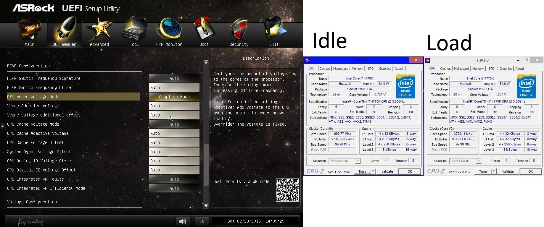Click Vcore Adaptive Voltage Auto field
Screen dimensions: 544x227
point(174,106)
